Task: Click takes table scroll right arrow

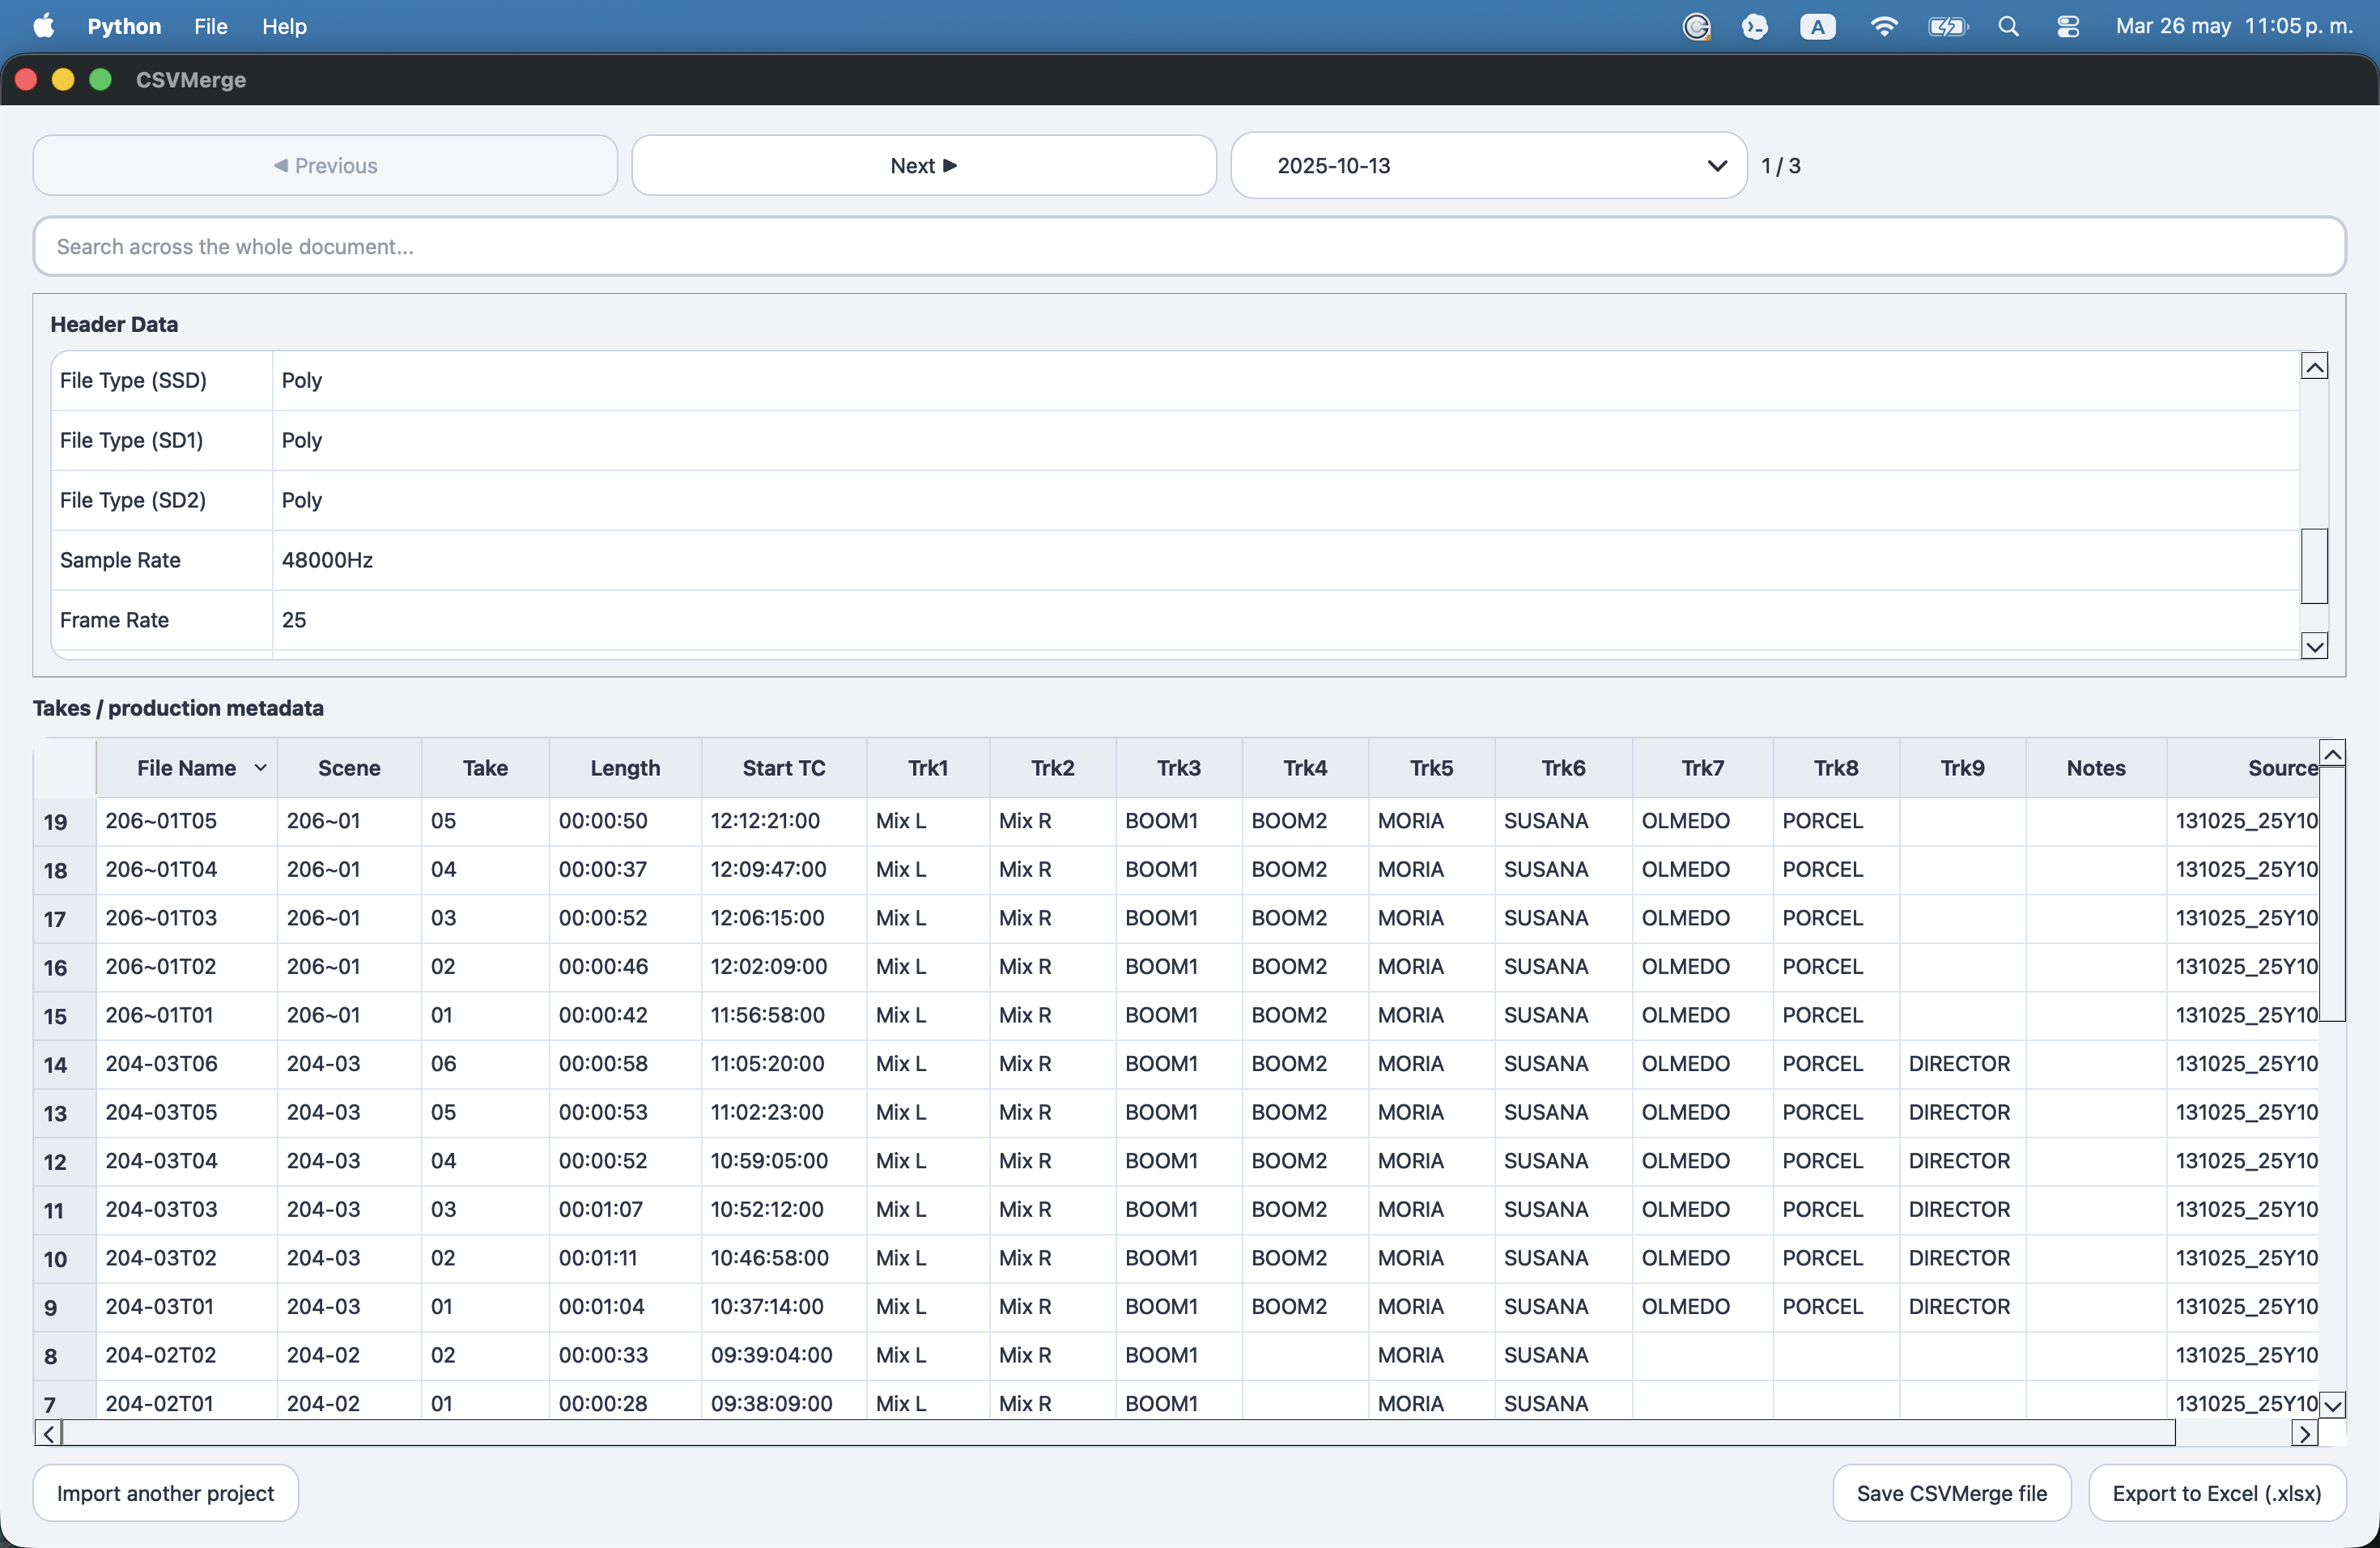Action: 2304,1433
